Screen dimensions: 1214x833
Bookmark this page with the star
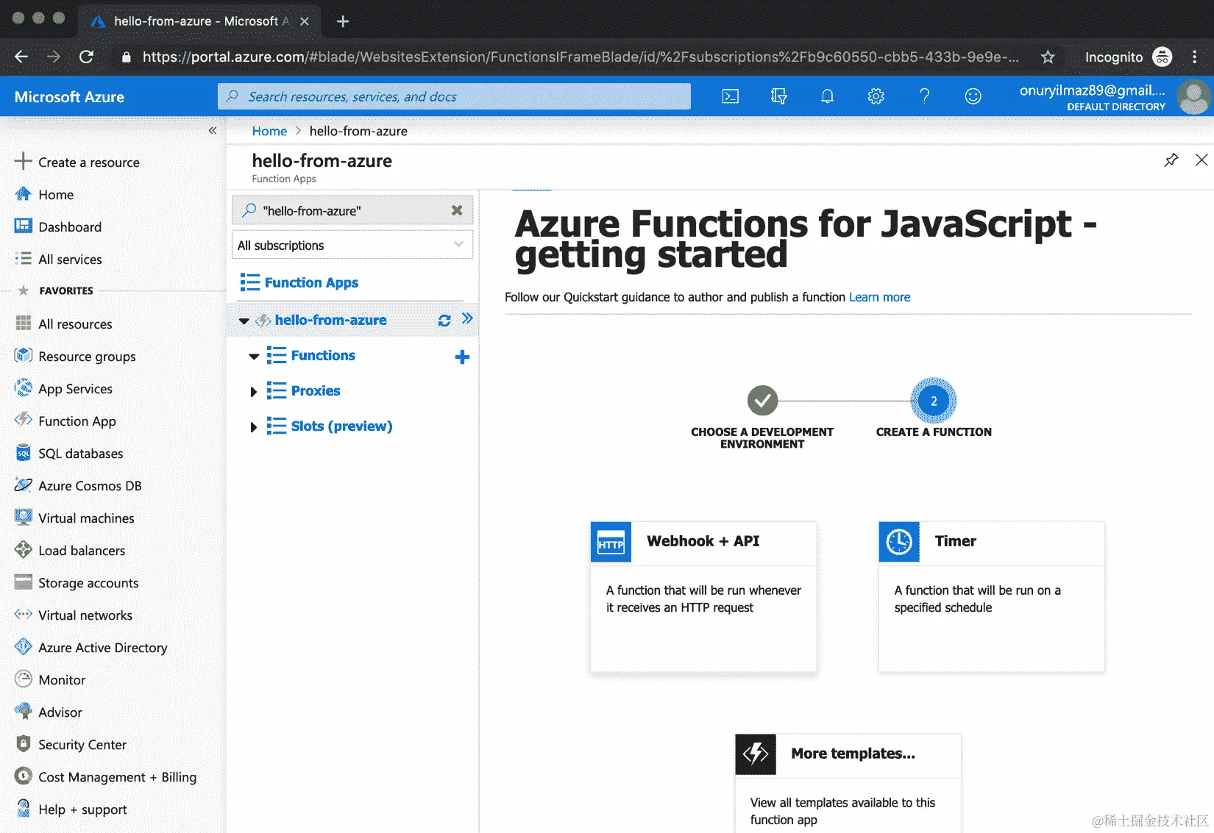click(1048, 57)
